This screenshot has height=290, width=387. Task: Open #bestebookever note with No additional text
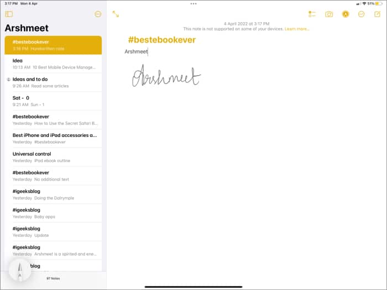[x=53, y=176]
